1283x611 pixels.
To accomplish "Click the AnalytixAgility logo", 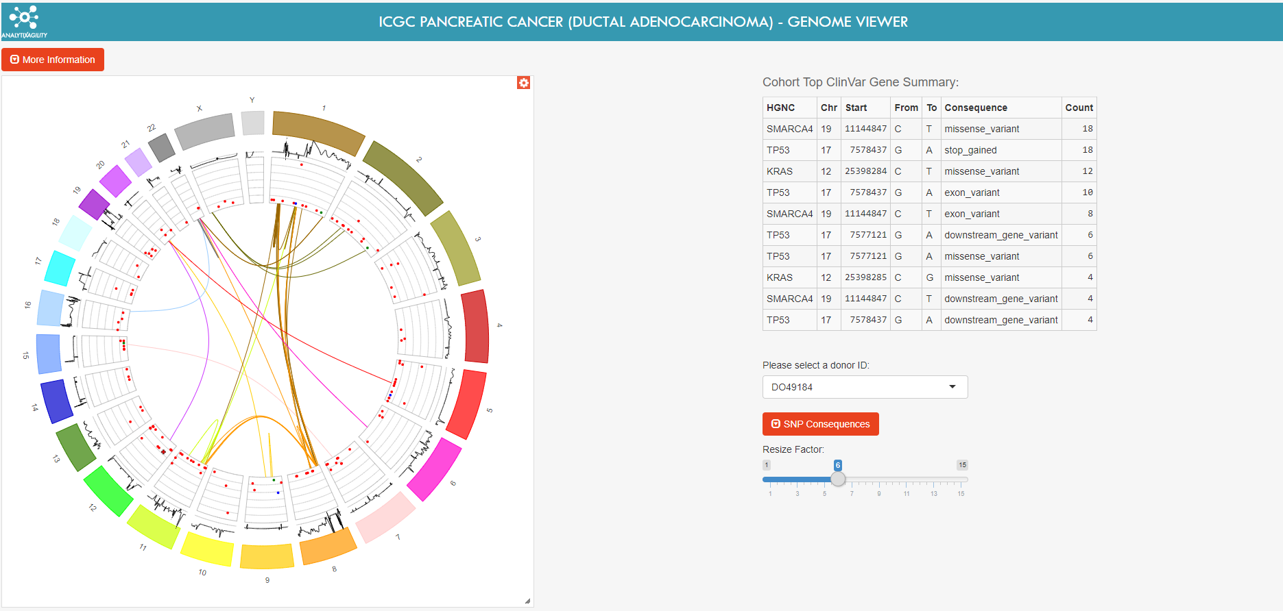I will tap(24, 21).
